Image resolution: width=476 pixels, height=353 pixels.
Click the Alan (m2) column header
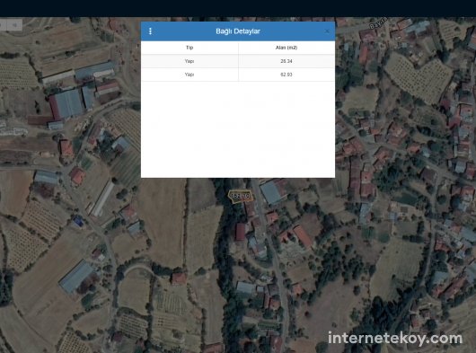click(x=286, y=48)
